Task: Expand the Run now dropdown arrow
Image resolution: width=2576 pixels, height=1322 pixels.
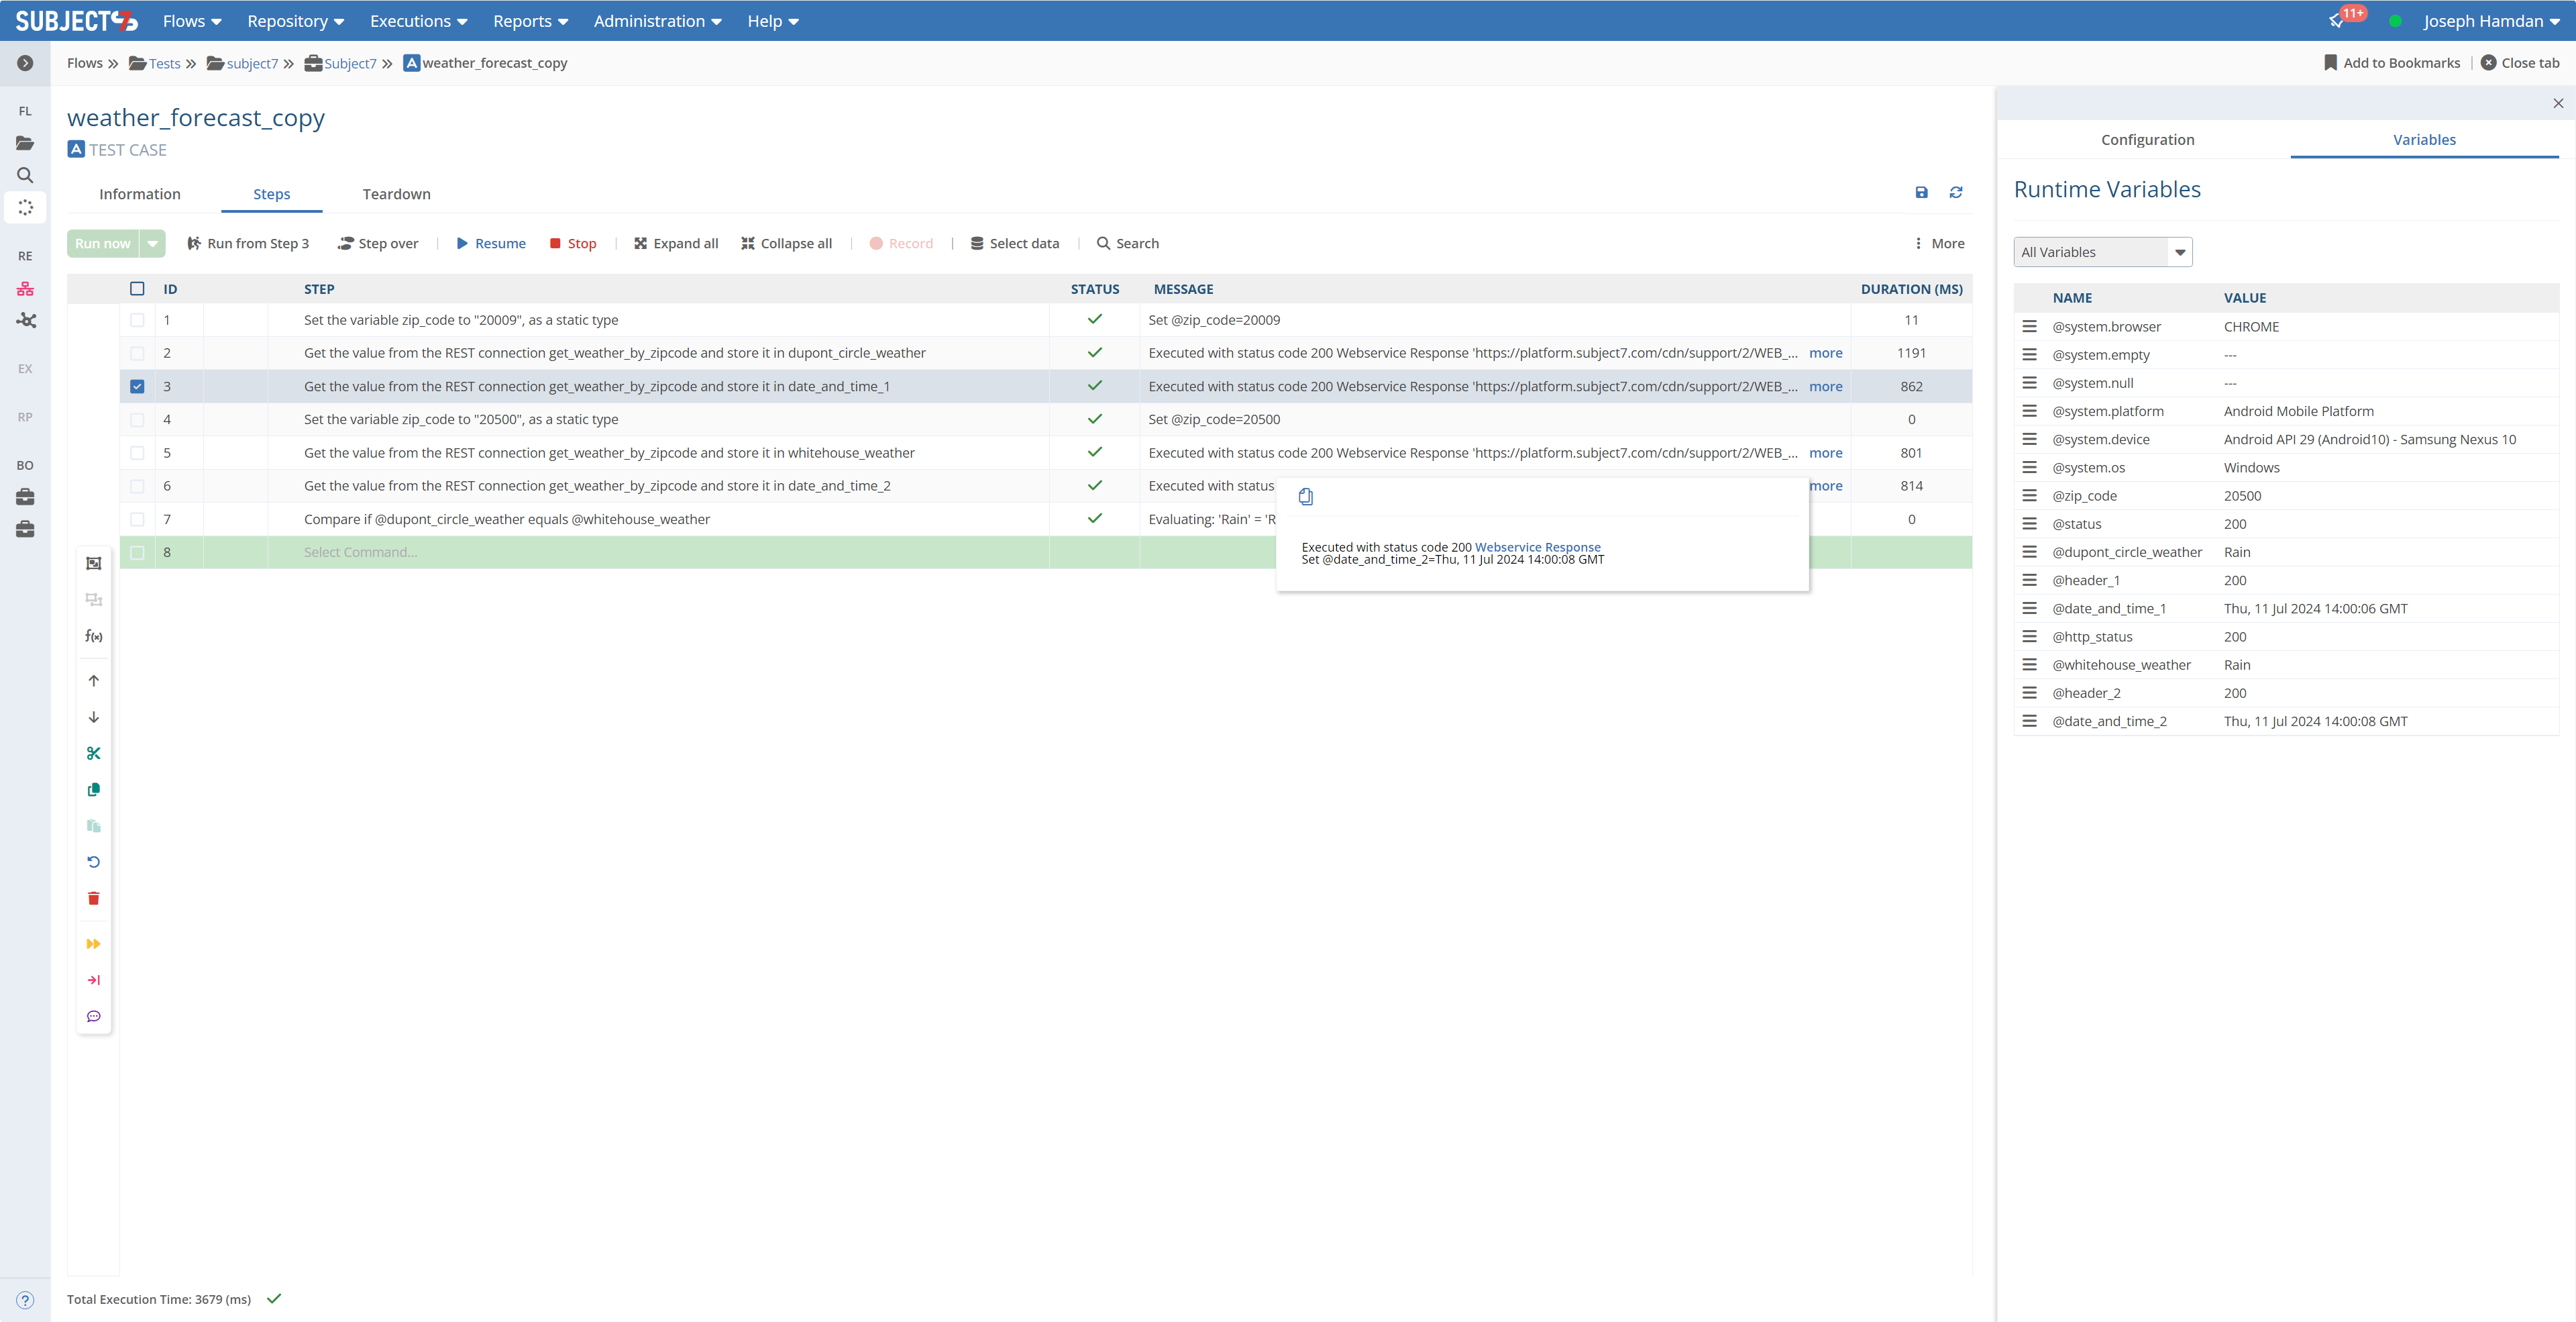Action: (153, 243)
